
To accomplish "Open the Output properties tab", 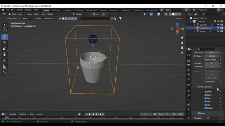I will tap(188, 65).
